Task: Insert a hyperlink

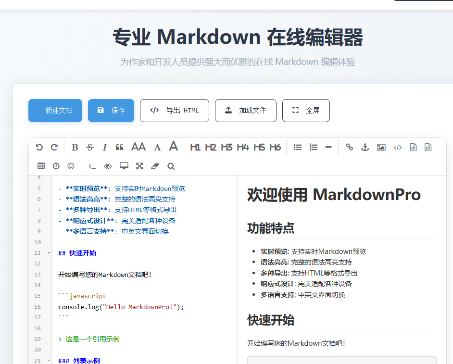Action: 349,147
